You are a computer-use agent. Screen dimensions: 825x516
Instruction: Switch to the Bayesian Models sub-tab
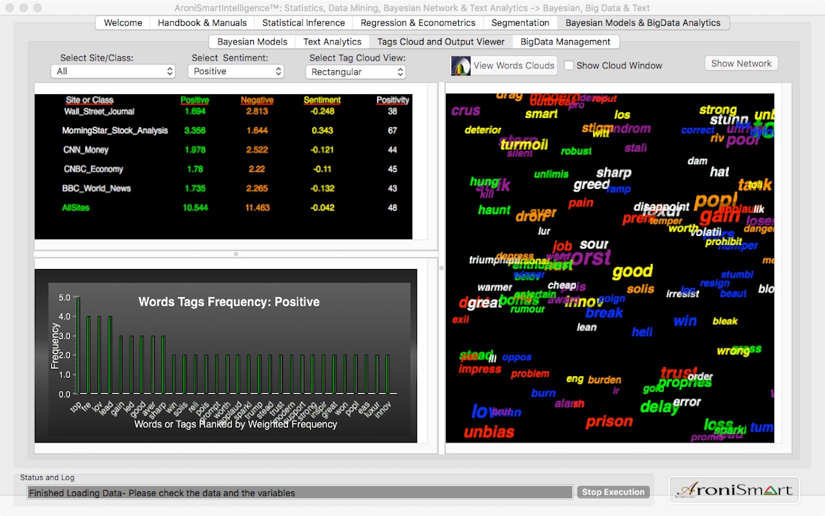[252, 42]
